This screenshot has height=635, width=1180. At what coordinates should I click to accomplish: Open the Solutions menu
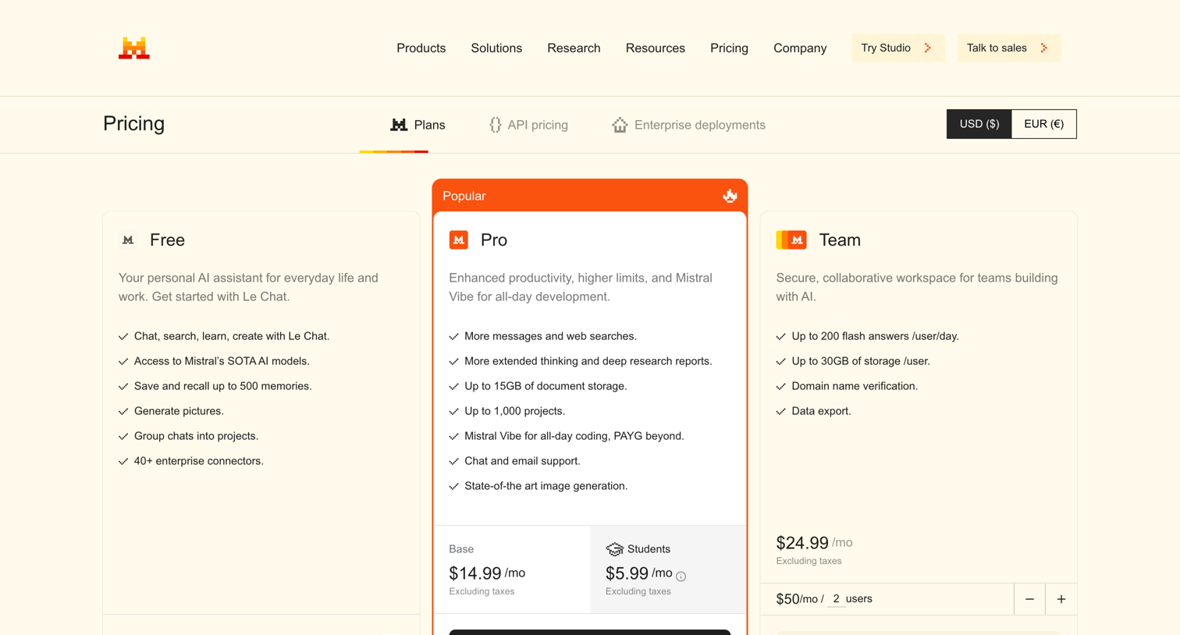496,48
